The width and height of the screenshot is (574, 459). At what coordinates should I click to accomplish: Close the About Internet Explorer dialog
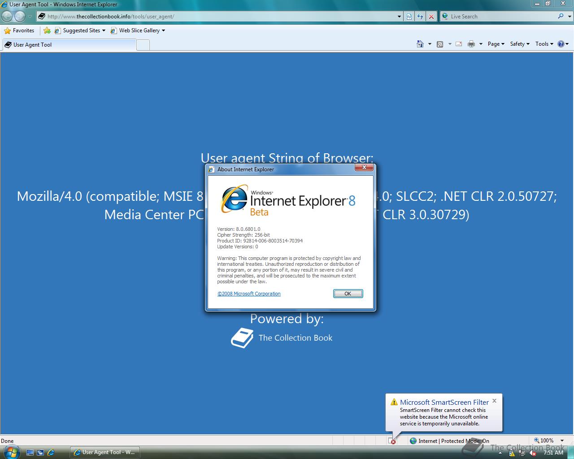(364, 167)
